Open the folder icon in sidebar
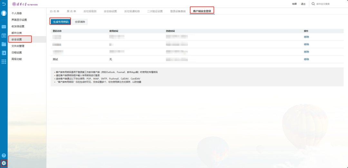Viewport: 348px width, 168px height. point(4,44)
